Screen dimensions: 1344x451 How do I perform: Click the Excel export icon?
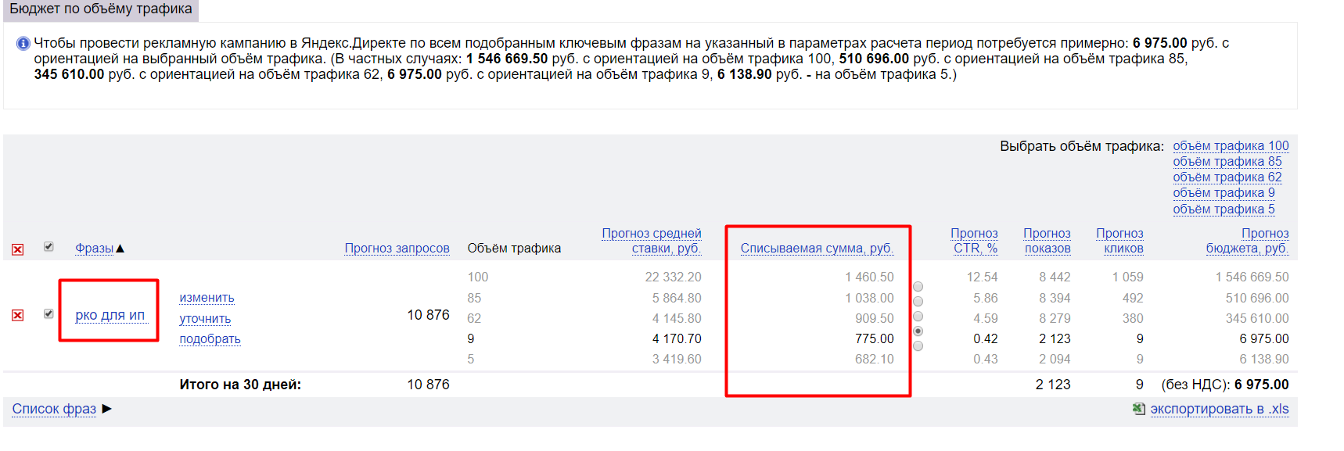[1139, 409]
